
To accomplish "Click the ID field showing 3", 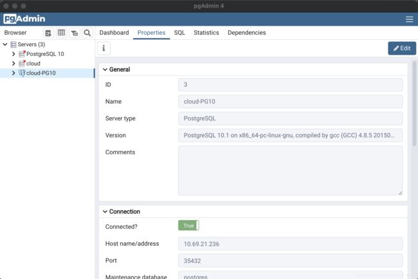I will [290, 85].
